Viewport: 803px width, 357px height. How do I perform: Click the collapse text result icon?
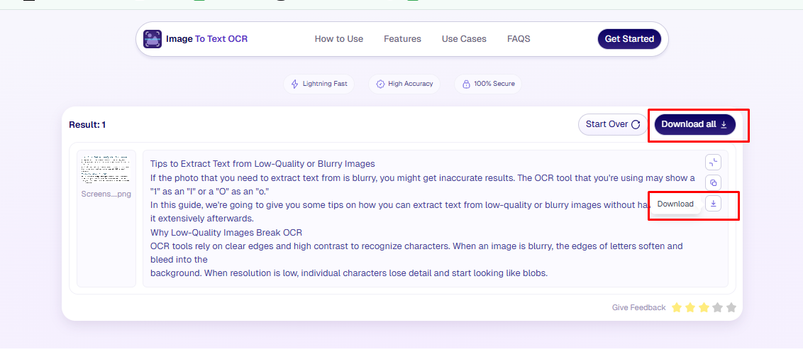(x=714, y=161)
